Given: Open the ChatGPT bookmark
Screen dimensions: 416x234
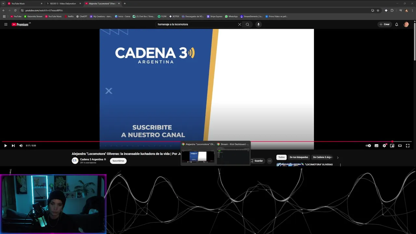Looking at the screenshot, I should (82, 16).
